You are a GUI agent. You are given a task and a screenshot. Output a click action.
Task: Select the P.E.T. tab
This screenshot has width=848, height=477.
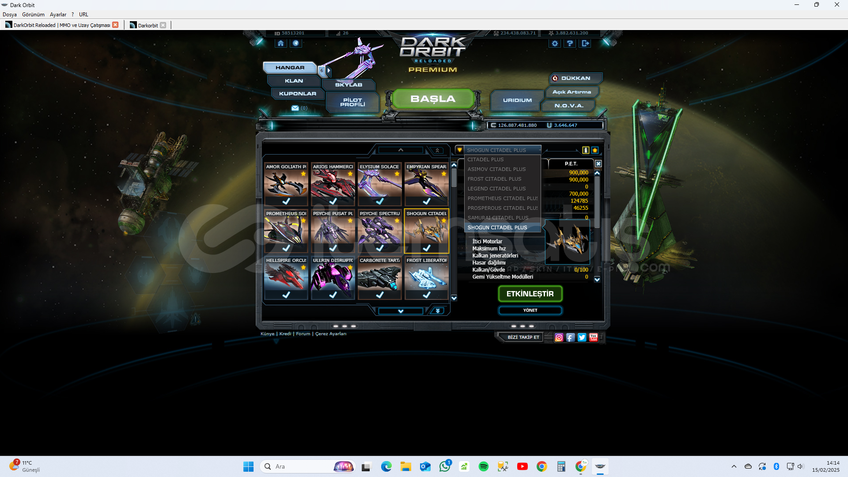(571, 164)
